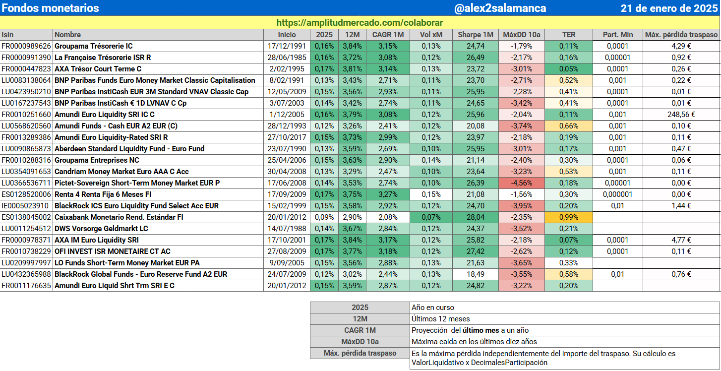Image resolution: width=721 pixels, height=371 pixels.
Task: Select BNP Paribas Funds Euro Money Market name
Action: coord(155,80)
